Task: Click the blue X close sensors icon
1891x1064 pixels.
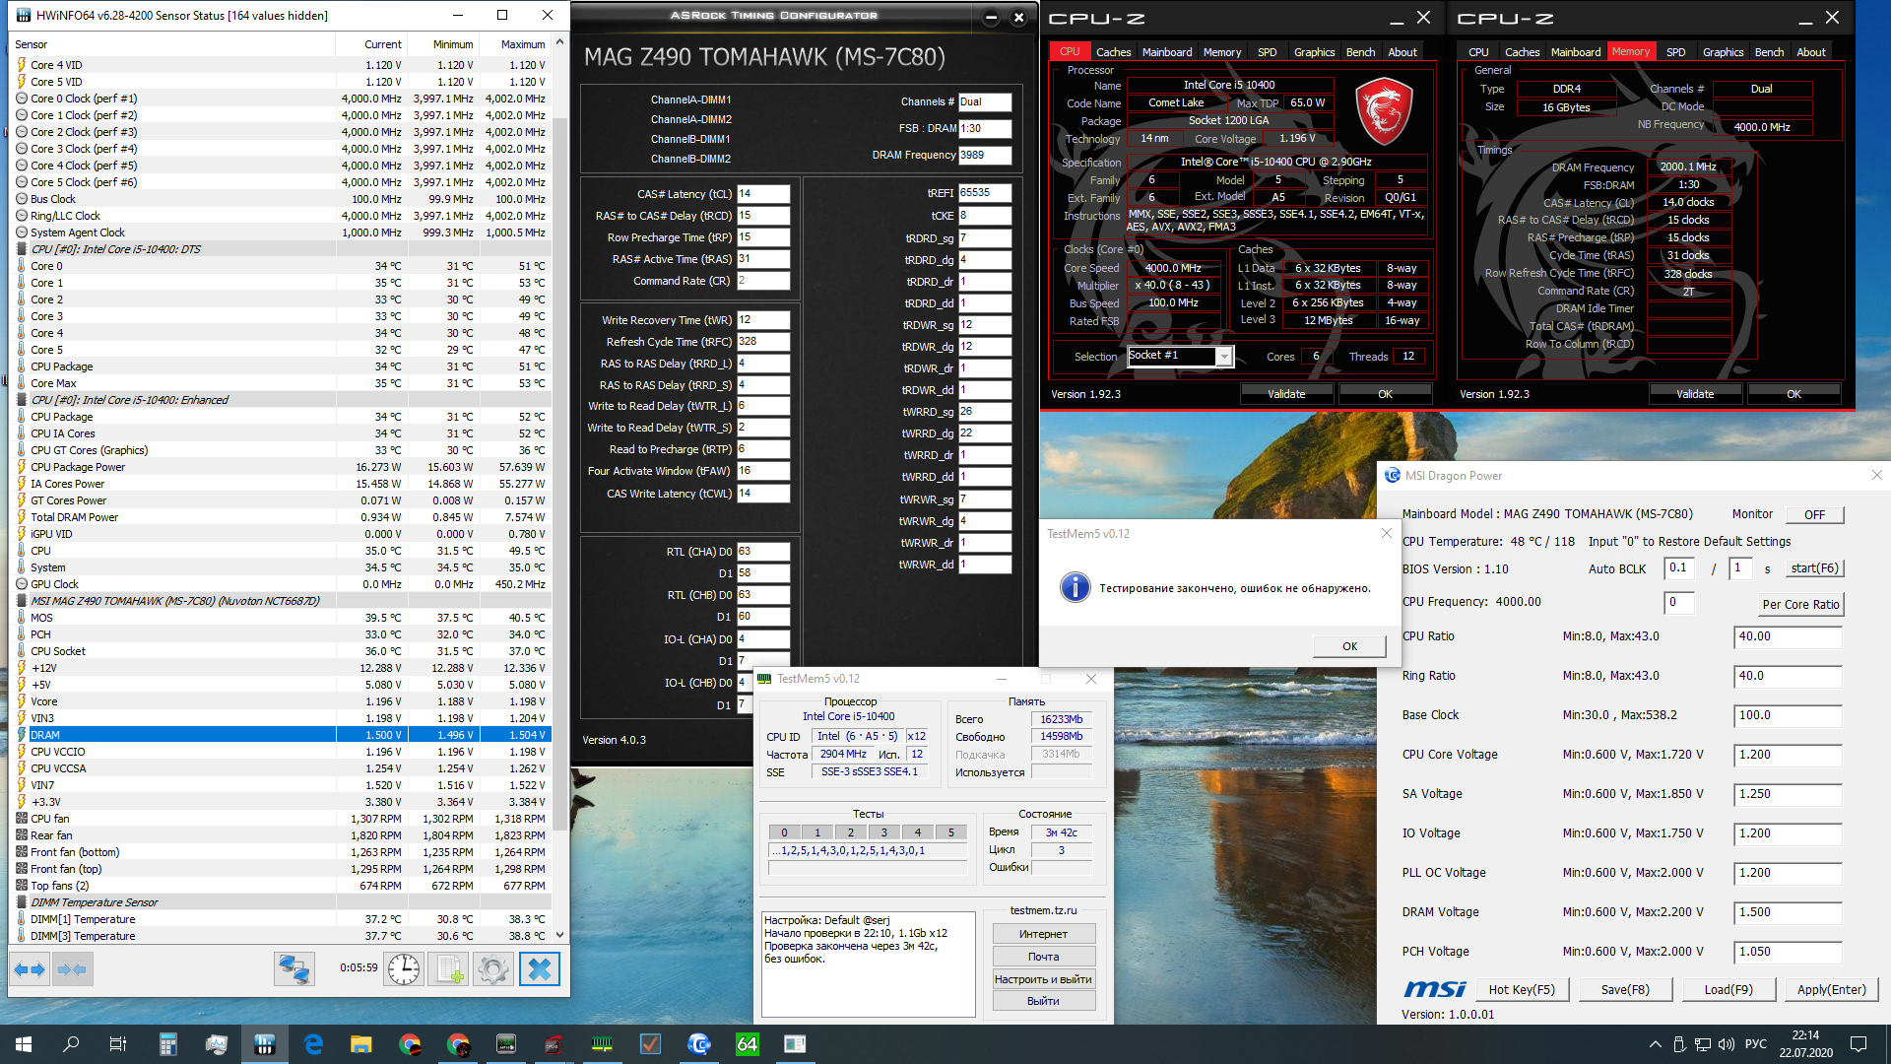Action: tap(540, 969)
